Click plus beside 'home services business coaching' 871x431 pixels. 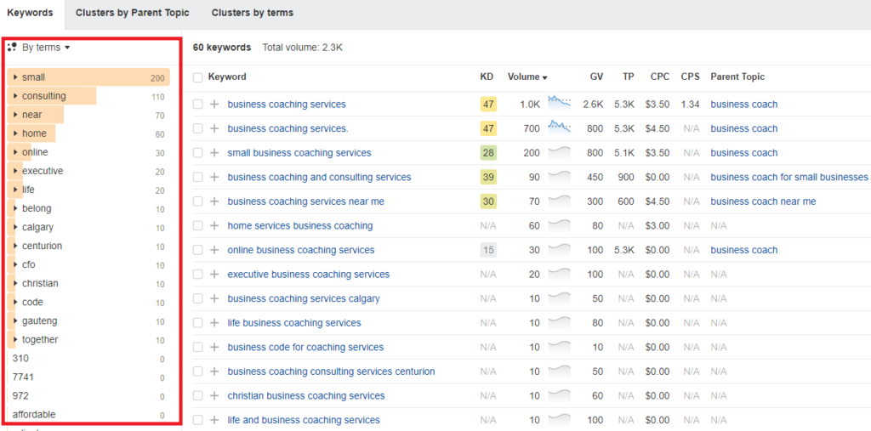pyautogui.click(x=214, y=226)
